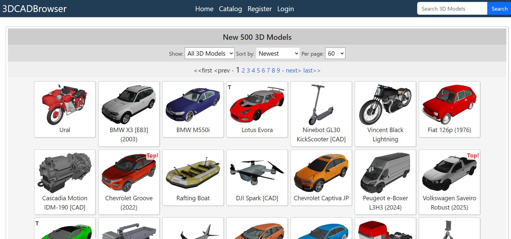
Task: Click the Chevrolet Captiva JP title
Action: (321, 198)
